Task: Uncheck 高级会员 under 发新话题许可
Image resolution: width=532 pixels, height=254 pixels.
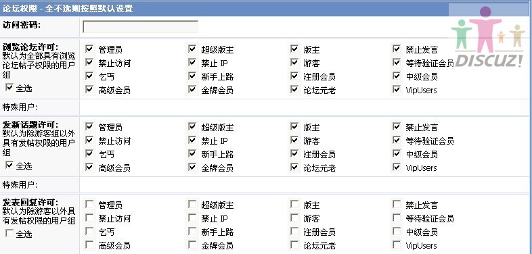Action: point(89,168)
